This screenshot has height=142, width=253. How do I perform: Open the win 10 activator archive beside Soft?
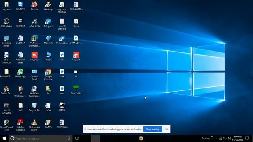(6, 108)
